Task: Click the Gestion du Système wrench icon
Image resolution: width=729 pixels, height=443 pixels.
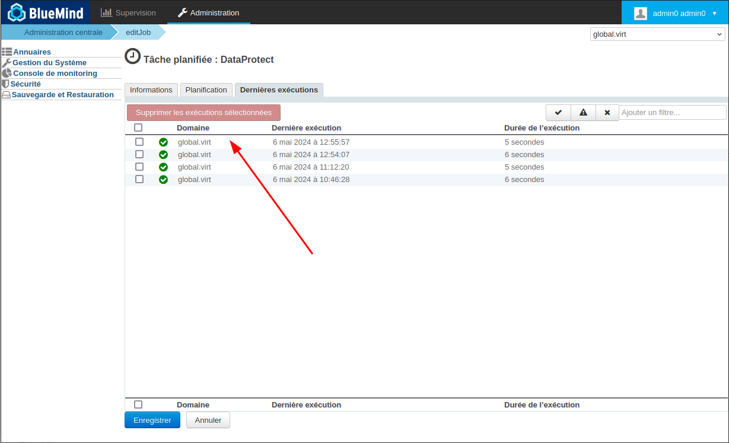Action: (x=7, y=63)
